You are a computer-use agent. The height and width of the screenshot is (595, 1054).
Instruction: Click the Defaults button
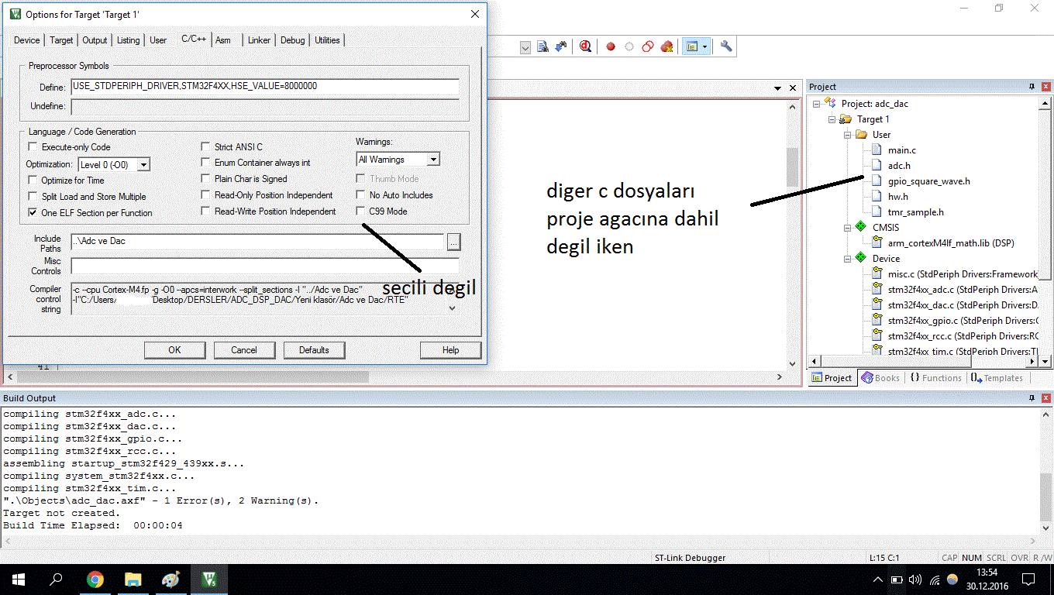tap(314, 350)
